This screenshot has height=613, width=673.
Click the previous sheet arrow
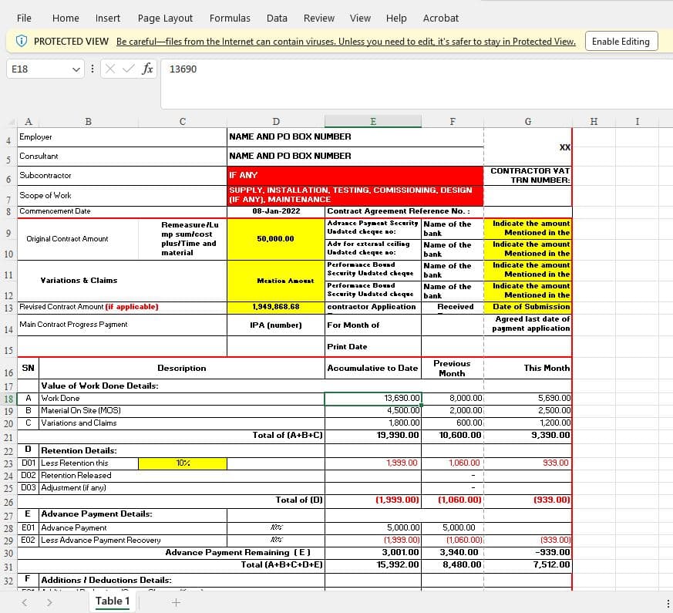click(25, 602)
